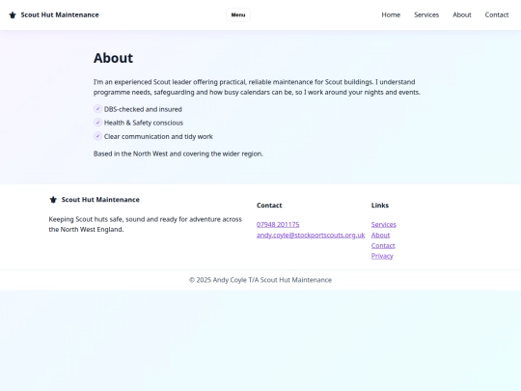
Task: Call phone number 07948 201175 link
Action: click(278, 224)
